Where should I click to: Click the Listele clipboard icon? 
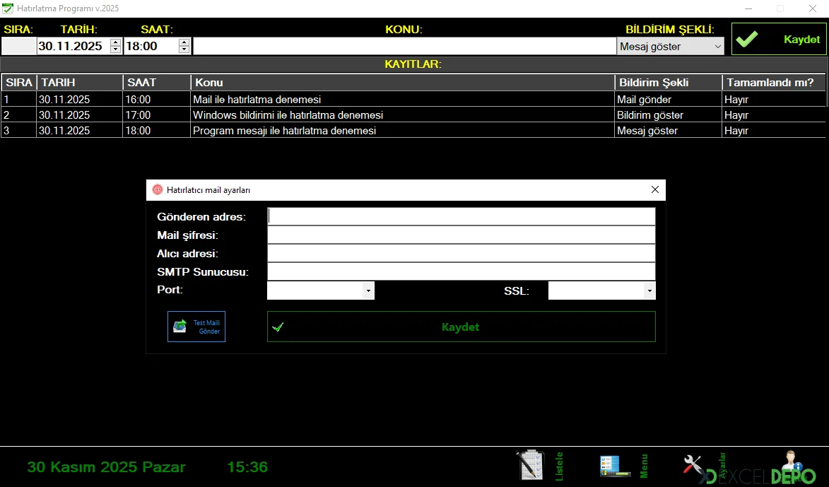pyautogui.click(x=531, y=465)
